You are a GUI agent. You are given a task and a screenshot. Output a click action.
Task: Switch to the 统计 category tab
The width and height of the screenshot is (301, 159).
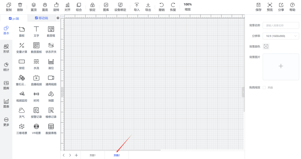(6, 67)
